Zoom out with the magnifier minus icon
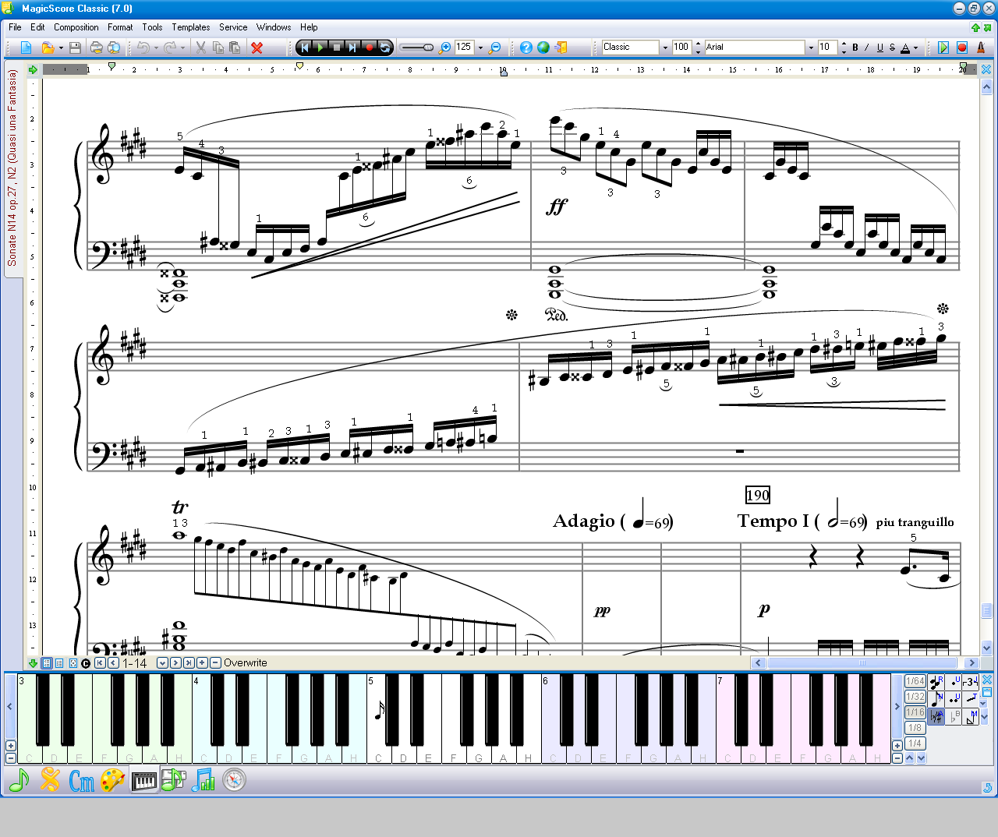Screen dimensions: 998x837 tap(494, 48)
